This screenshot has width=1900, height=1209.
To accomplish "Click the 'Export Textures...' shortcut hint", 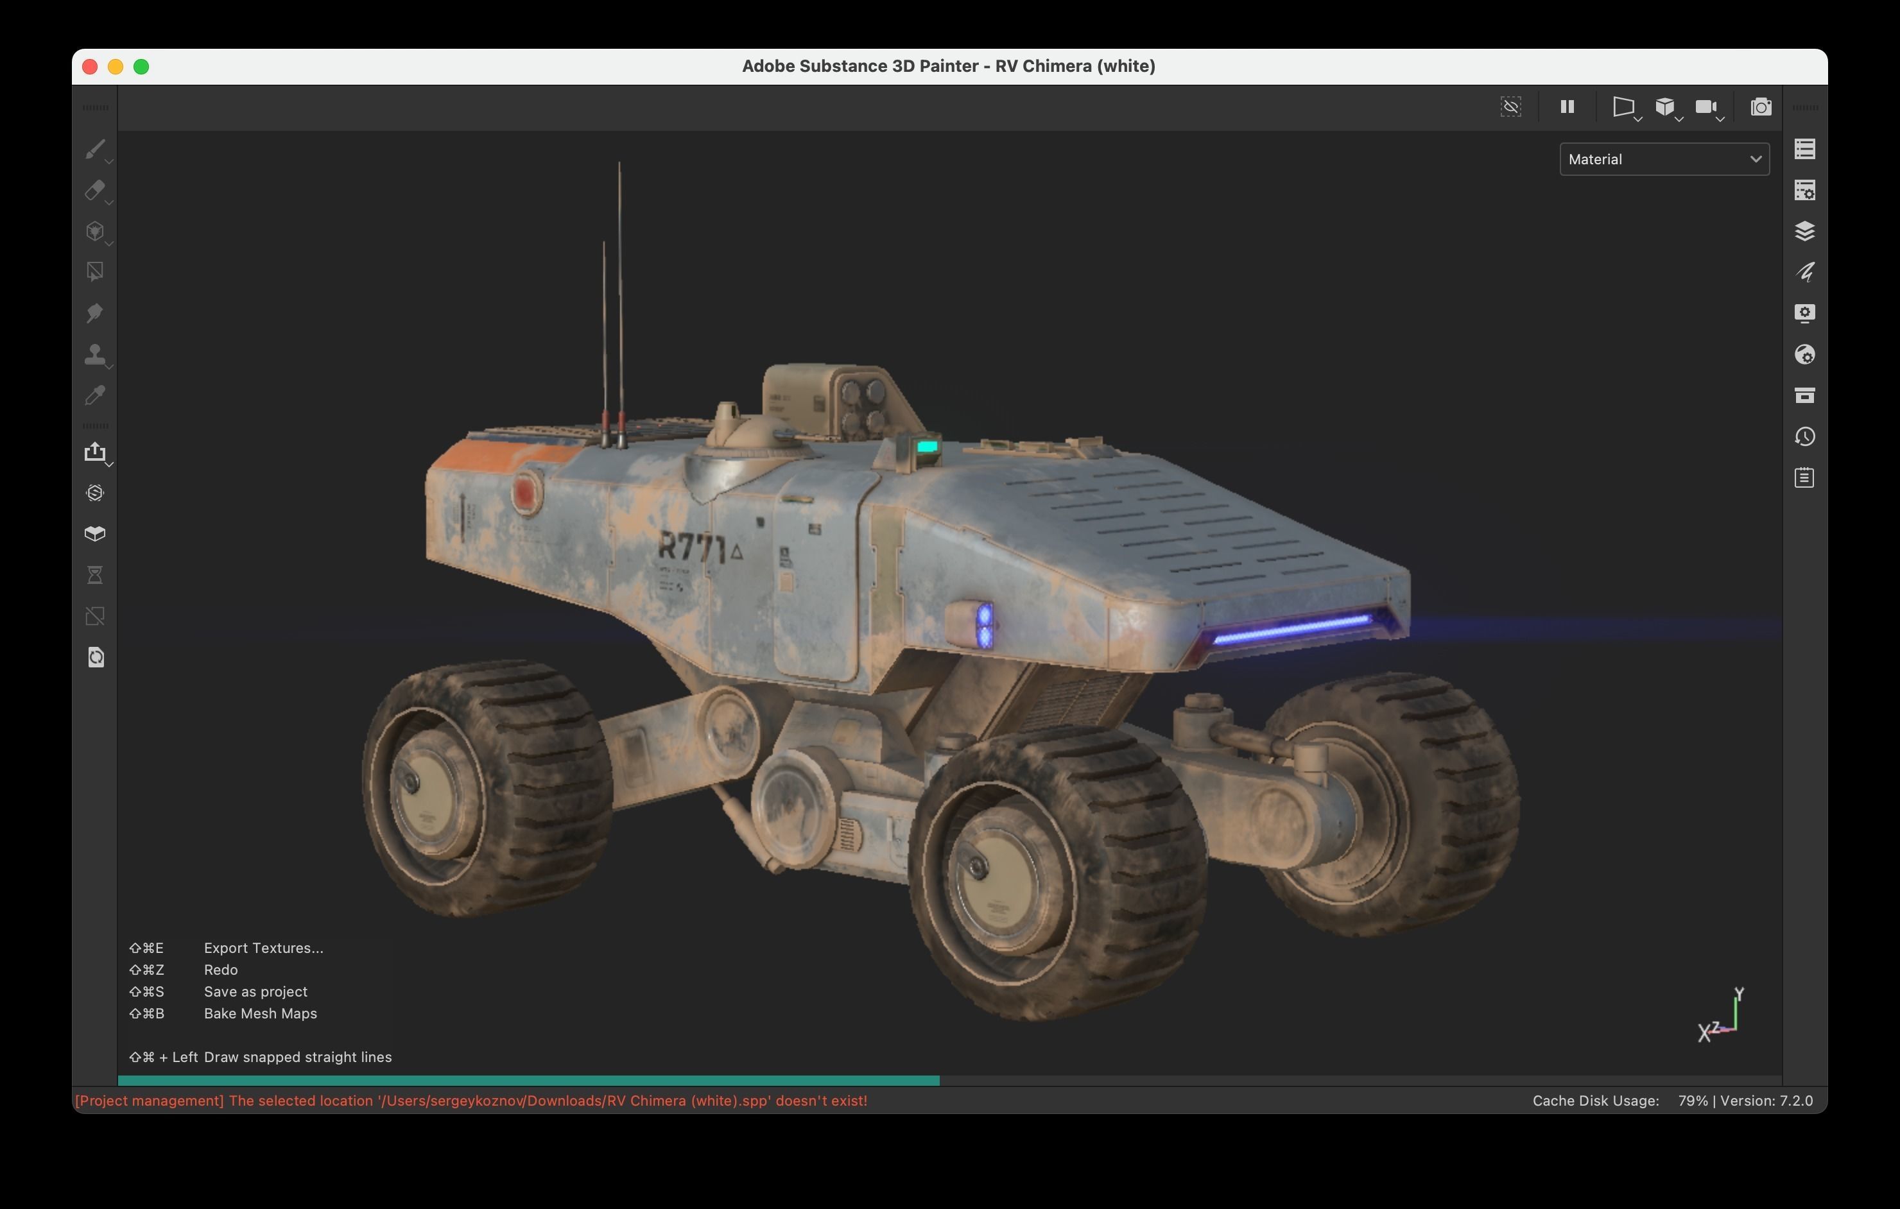I will (x=264, y=948).
